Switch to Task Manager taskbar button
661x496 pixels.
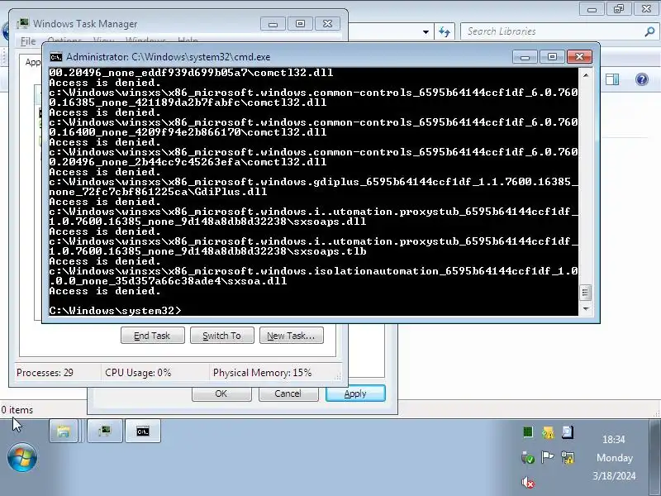(105, 431)
